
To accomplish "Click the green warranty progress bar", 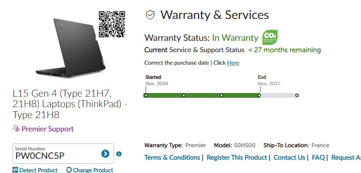I will [x=202, y=95].
